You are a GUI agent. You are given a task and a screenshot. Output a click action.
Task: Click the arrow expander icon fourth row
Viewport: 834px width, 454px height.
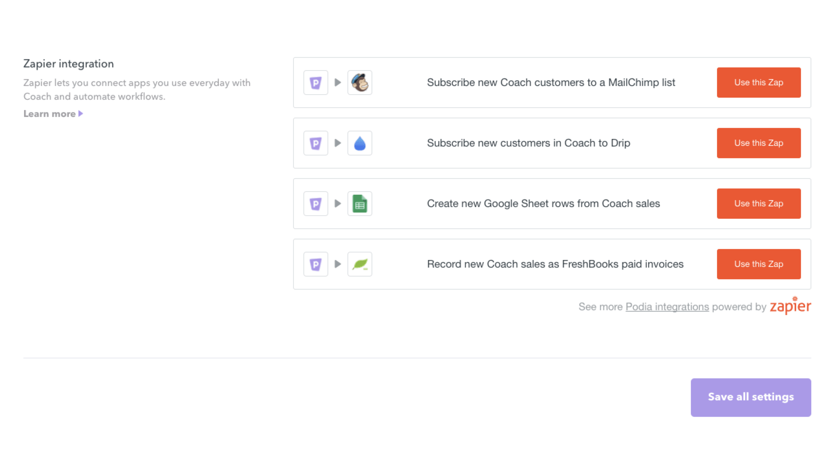coord(338,264)
